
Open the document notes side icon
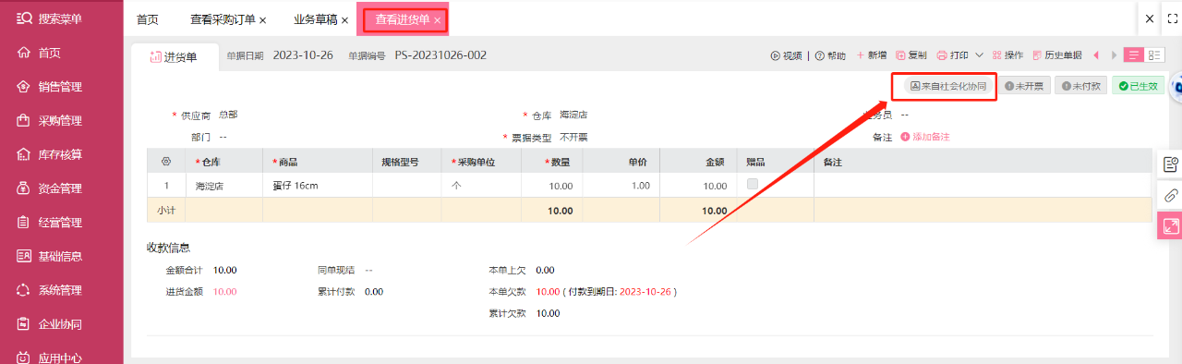pyautogui.click(x=1170, y=164)
